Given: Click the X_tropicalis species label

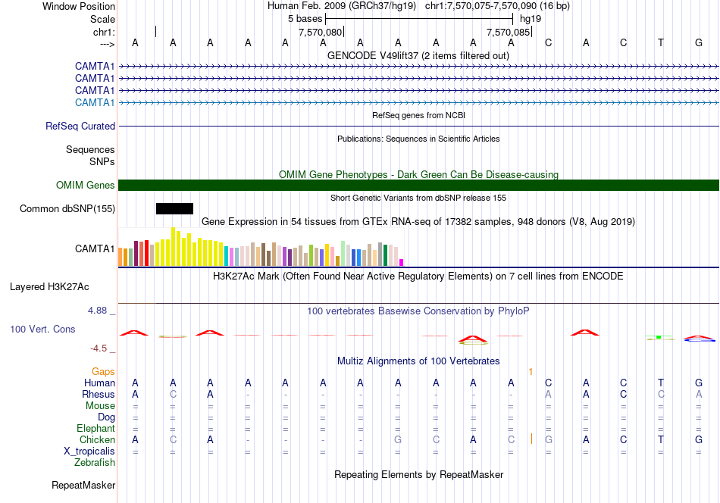Looking at the screenshot, I should click(x=89, y=451).
